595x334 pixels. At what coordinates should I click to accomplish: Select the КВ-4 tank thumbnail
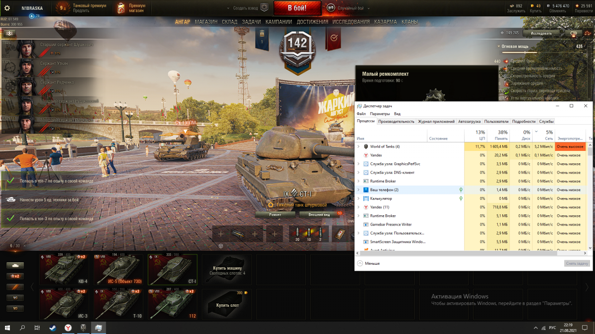pos(63,269)
